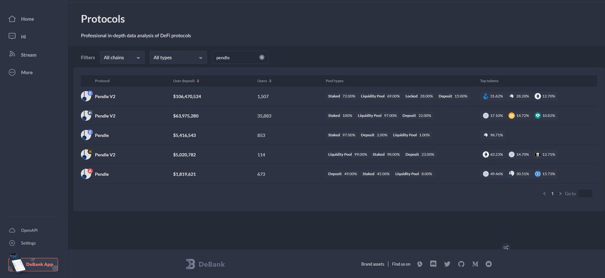Click the 31.62% top token icon

coord(486,96)
